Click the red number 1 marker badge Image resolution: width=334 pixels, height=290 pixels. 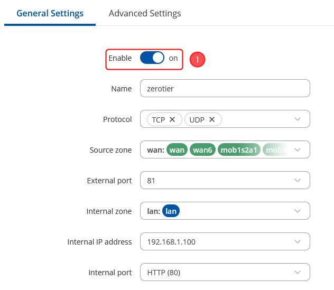[x=197, y=60]
